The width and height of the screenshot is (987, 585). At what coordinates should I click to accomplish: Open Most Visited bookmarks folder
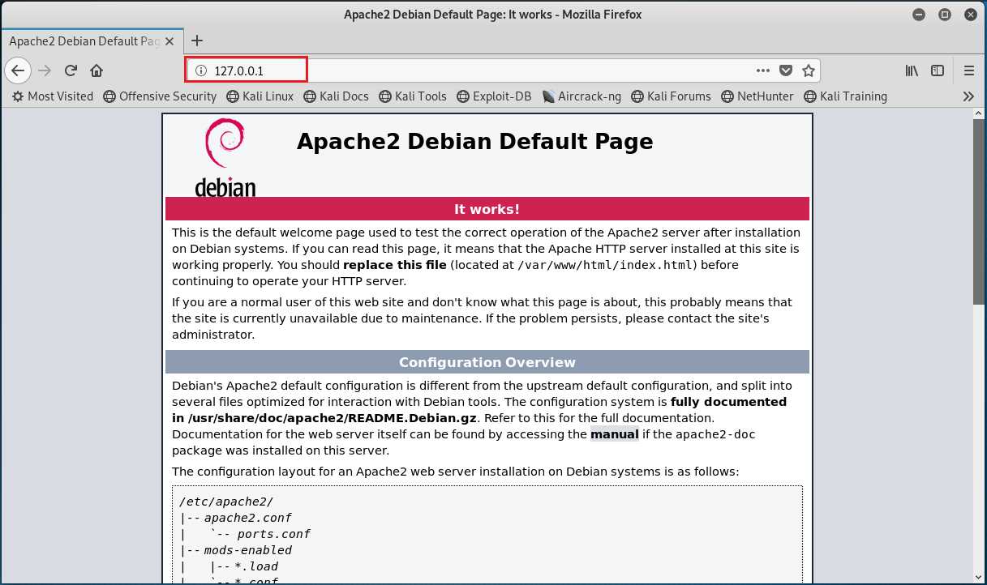(x=53, y=96)
